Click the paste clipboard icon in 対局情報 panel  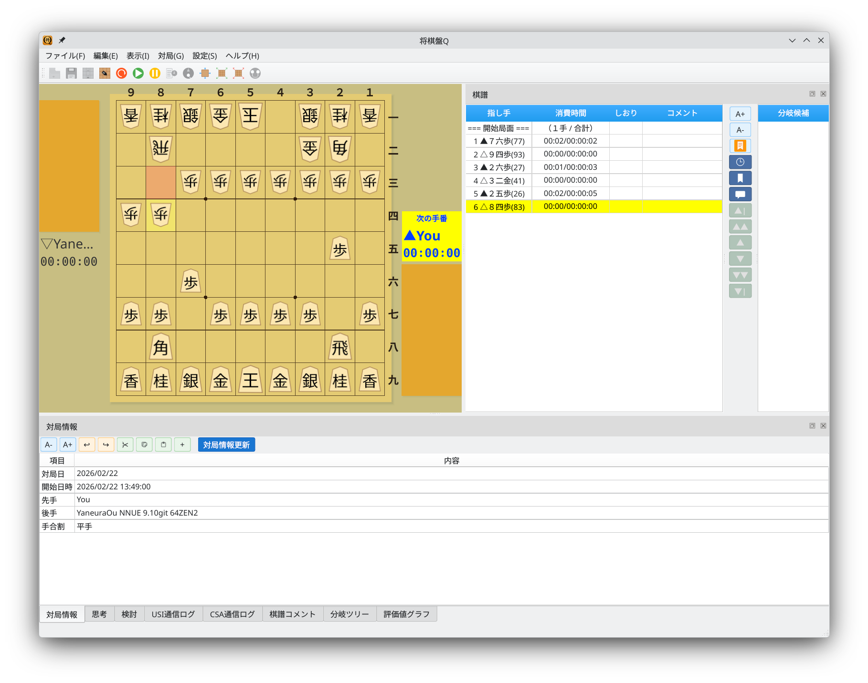(x=163, y=445)
